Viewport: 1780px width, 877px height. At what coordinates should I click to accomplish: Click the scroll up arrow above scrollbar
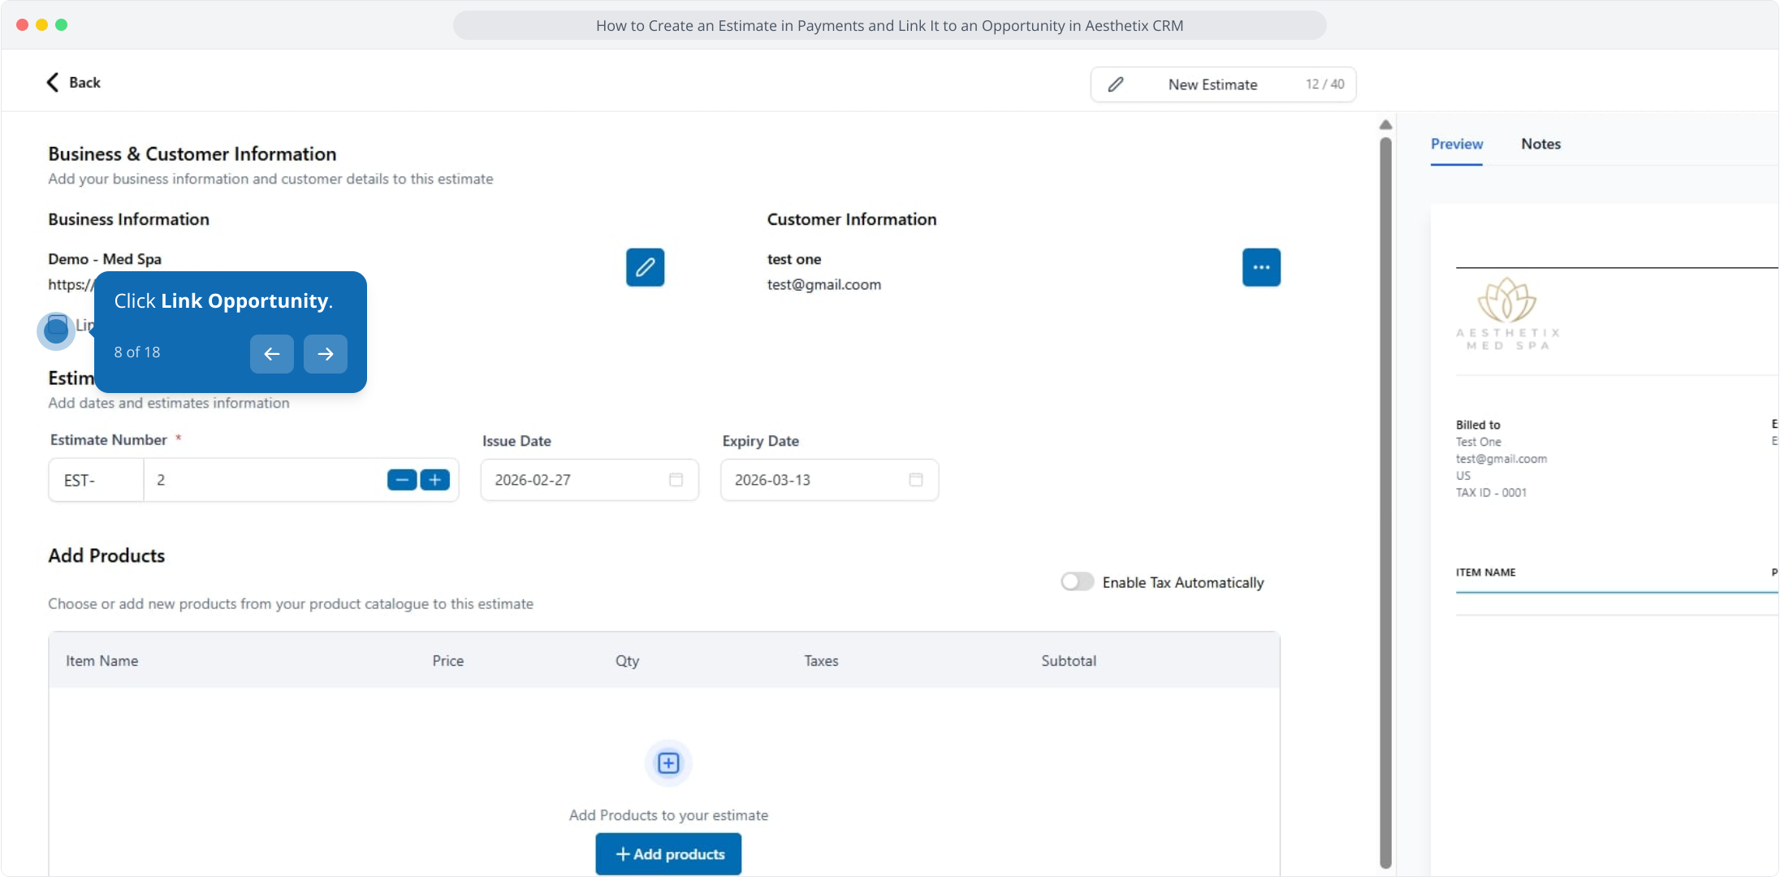click(1385, 124)
